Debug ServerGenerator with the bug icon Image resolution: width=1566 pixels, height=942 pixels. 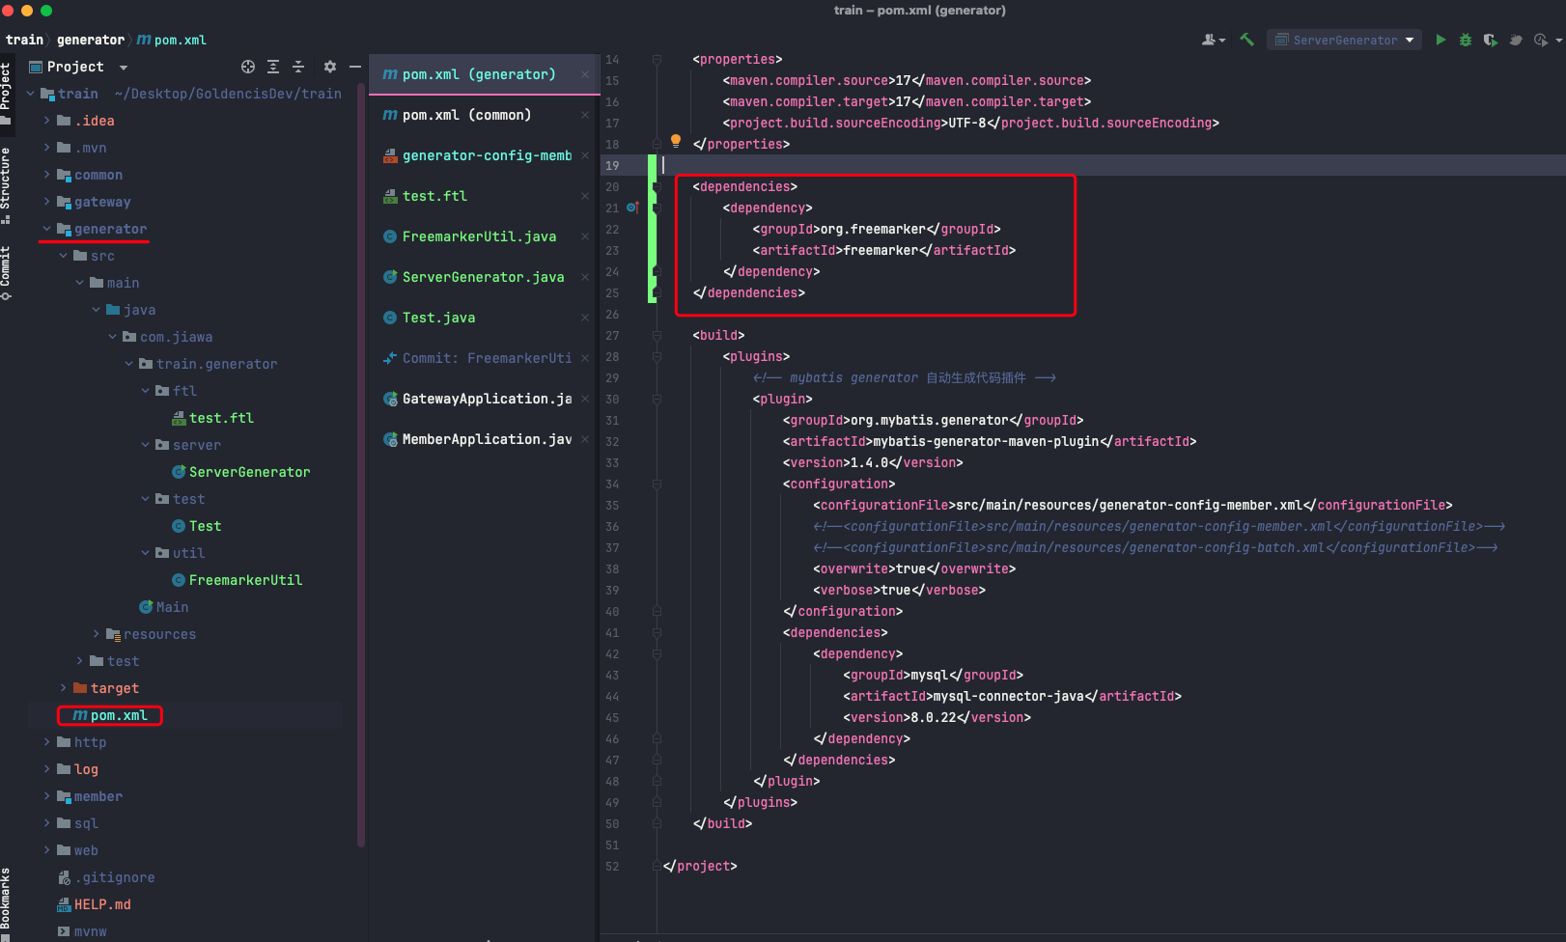click(x=1466, y=40)
